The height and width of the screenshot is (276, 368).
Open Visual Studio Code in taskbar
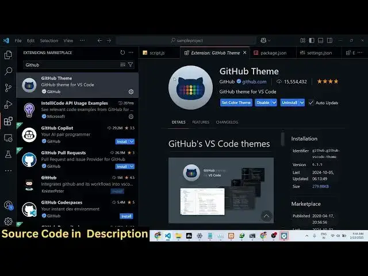tap(167, 236)
